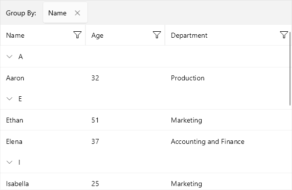
Task: Remove the Name grouping chip
Action: pyautogui.click(x=77, y=13)
